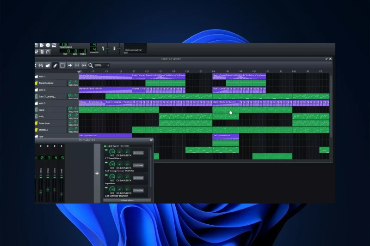The image size is (370, 246).
Task: Click the plus to add mixer channel
Action: tap(97, 174)
